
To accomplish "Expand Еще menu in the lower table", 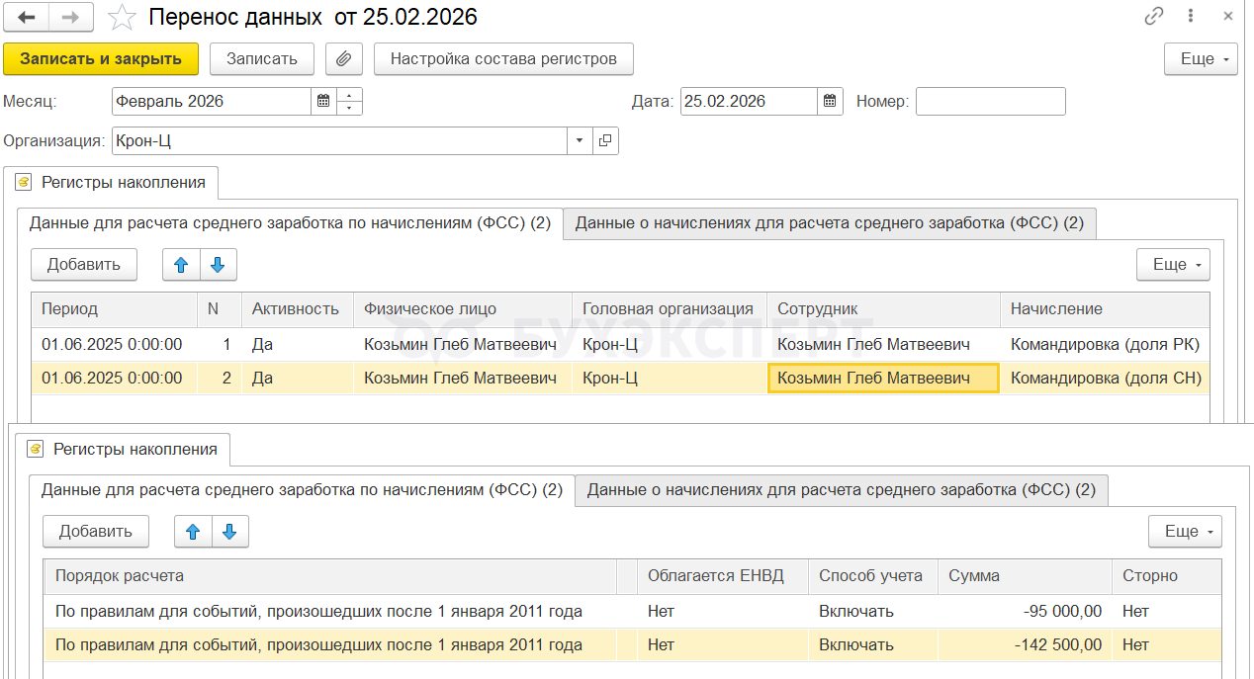I will 1185,532.
